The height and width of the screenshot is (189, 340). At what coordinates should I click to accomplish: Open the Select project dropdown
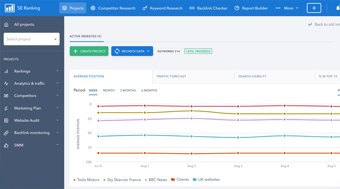pyautogui.click(x=31, y=39)
